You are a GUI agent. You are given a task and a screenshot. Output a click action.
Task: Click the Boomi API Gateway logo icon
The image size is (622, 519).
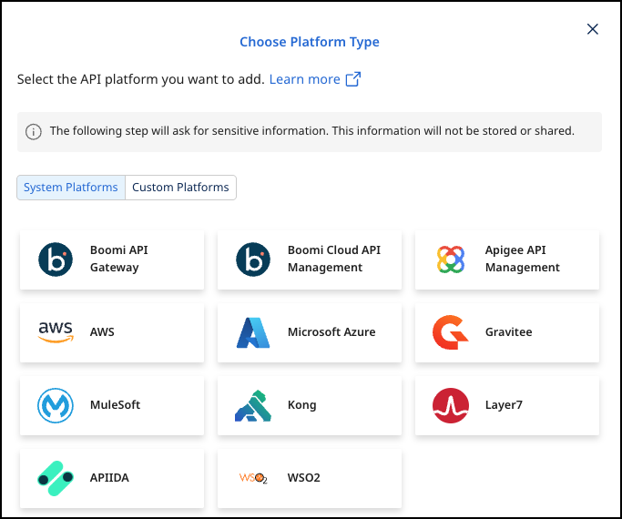click(x=56, y=259)
